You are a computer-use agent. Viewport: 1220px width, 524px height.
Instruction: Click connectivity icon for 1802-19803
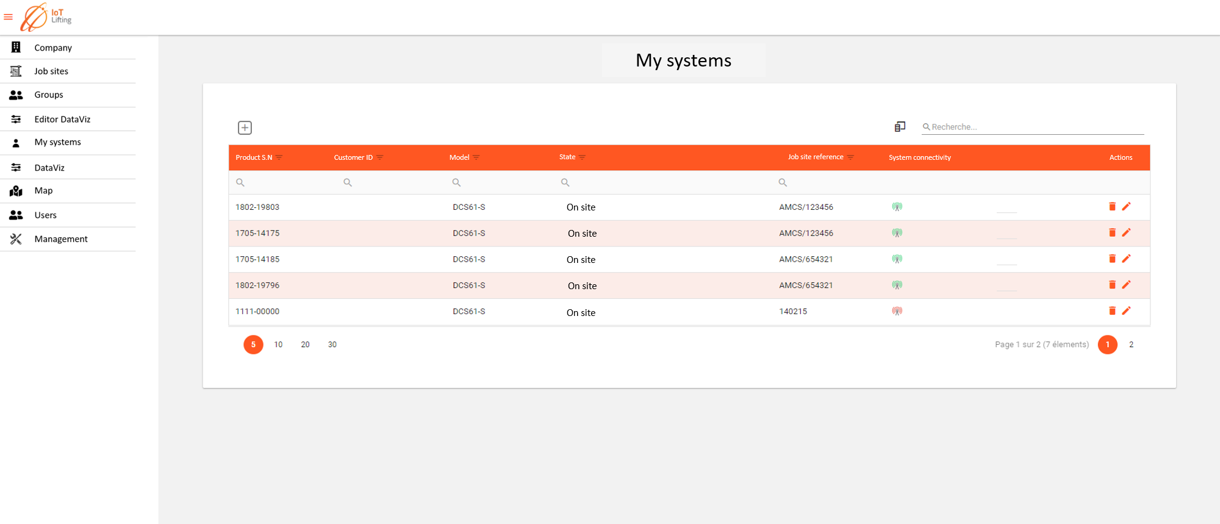897,207
